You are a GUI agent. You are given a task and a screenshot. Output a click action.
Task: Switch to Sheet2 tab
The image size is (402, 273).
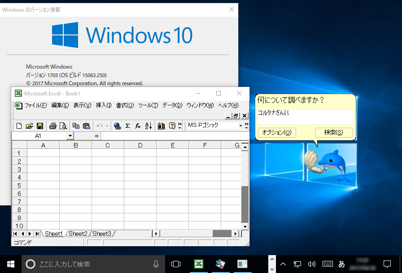point(78,234)
